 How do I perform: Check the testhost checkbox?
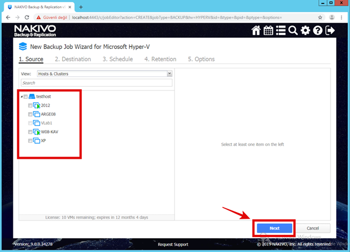(x=26, y=97)
